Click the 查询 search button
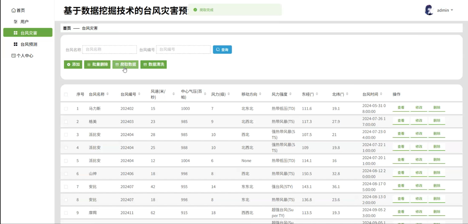 pyautogui.click(x=222, y=50)
